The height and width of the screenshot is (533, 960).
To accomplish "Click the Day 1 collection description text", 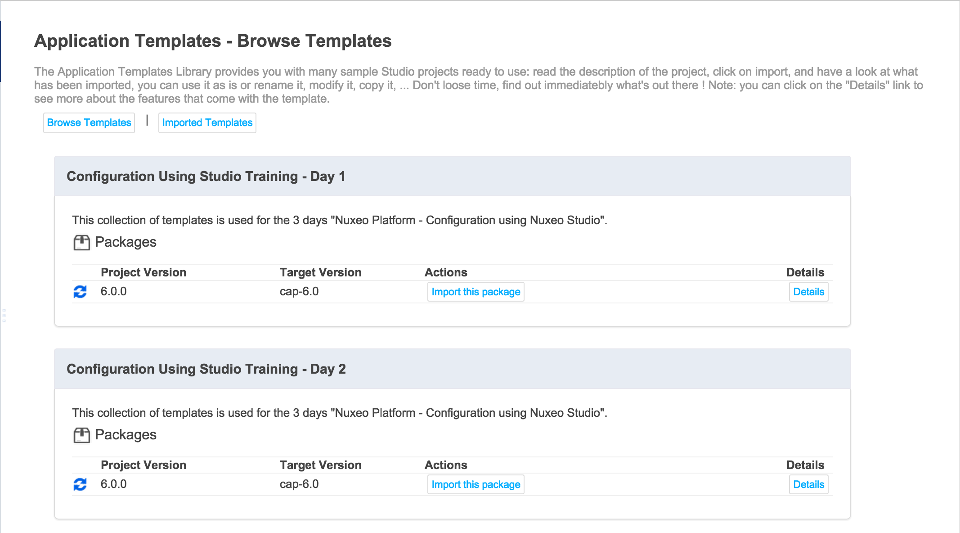I will point(340,220).
